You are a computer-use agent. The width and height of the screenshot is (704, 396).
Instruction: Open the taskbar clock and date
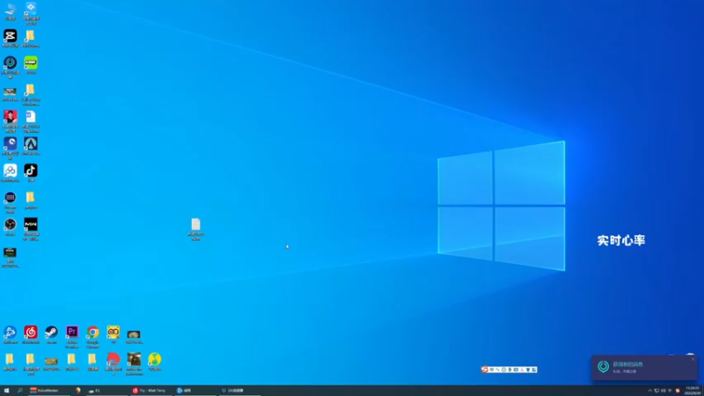(692, 391)
